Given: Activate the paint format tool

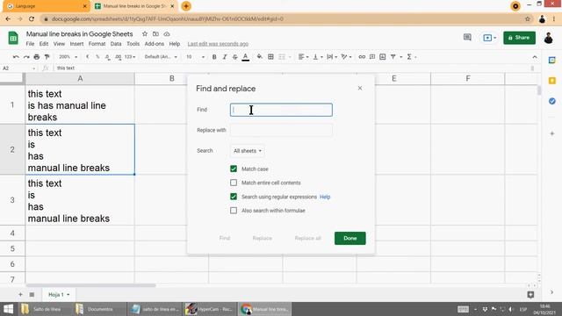Looking at the screenshot, I should pyautogui.click(x=47, y=57).
